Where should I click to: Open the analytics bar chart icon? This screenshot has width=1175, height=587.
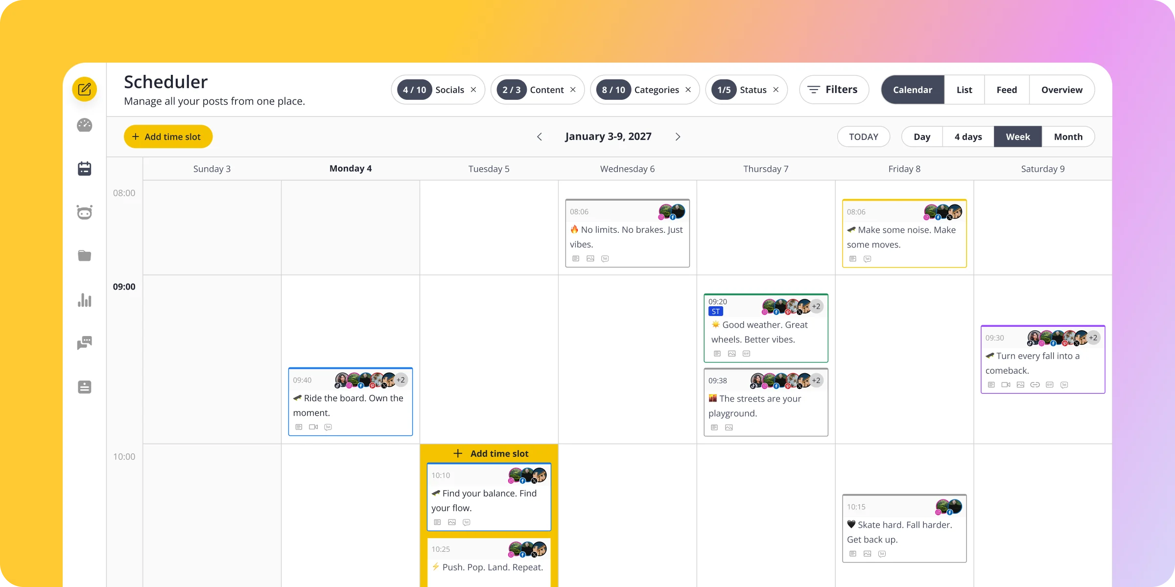pos(84,300)
